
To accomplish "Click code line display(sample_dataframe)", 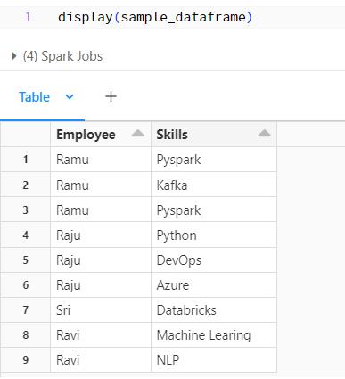I will (155, 17).
